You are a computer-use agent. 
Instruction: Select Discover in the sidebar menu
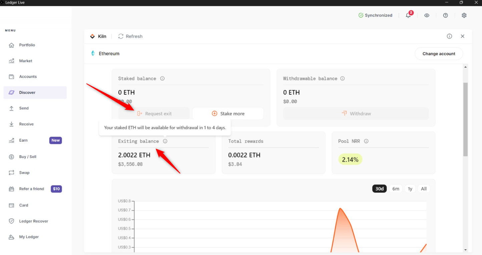coord(35,93)
